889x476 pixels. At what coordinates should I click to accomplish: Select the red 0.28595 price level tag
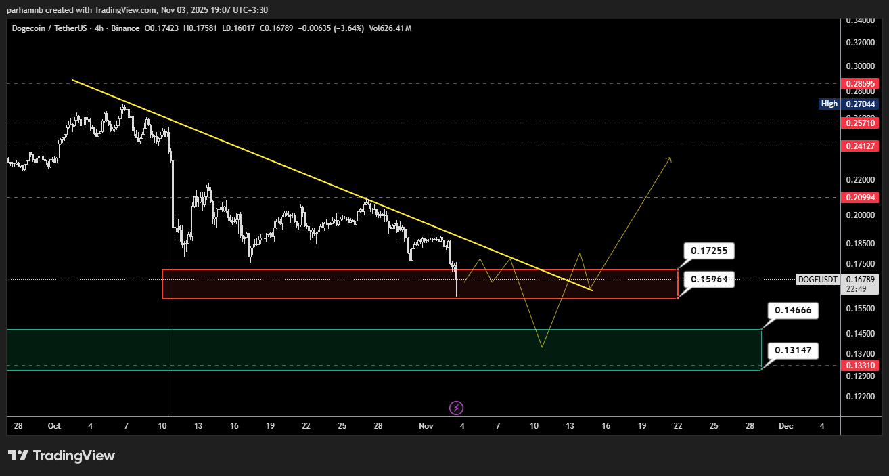859,84
